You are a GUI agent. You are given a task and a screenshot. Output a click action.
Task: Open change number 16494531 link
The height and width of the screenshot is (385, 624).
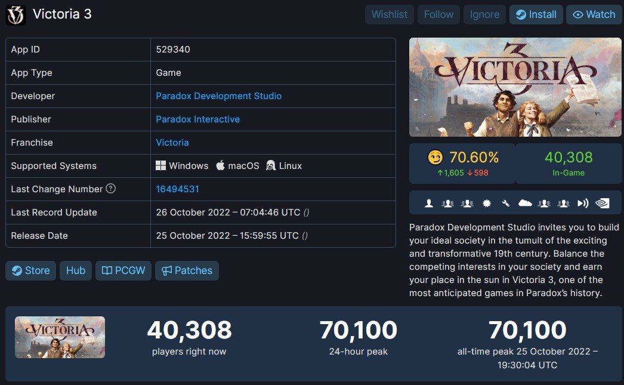click(x=177, y=189)
